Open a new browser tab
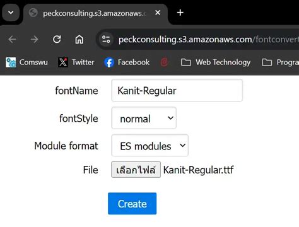Viewport: 299px width, 227px height. coord(180,13)
